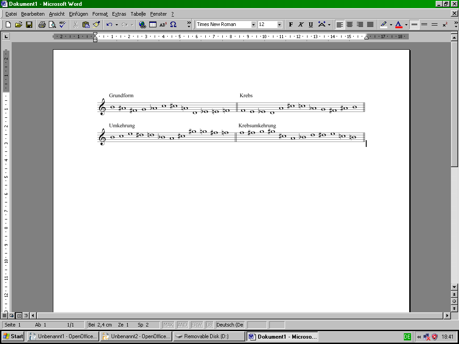Image resolution: width=459 pixels, height=344 pixels.
Task: Run the ABC spelling check
Action: coord(62,25)
